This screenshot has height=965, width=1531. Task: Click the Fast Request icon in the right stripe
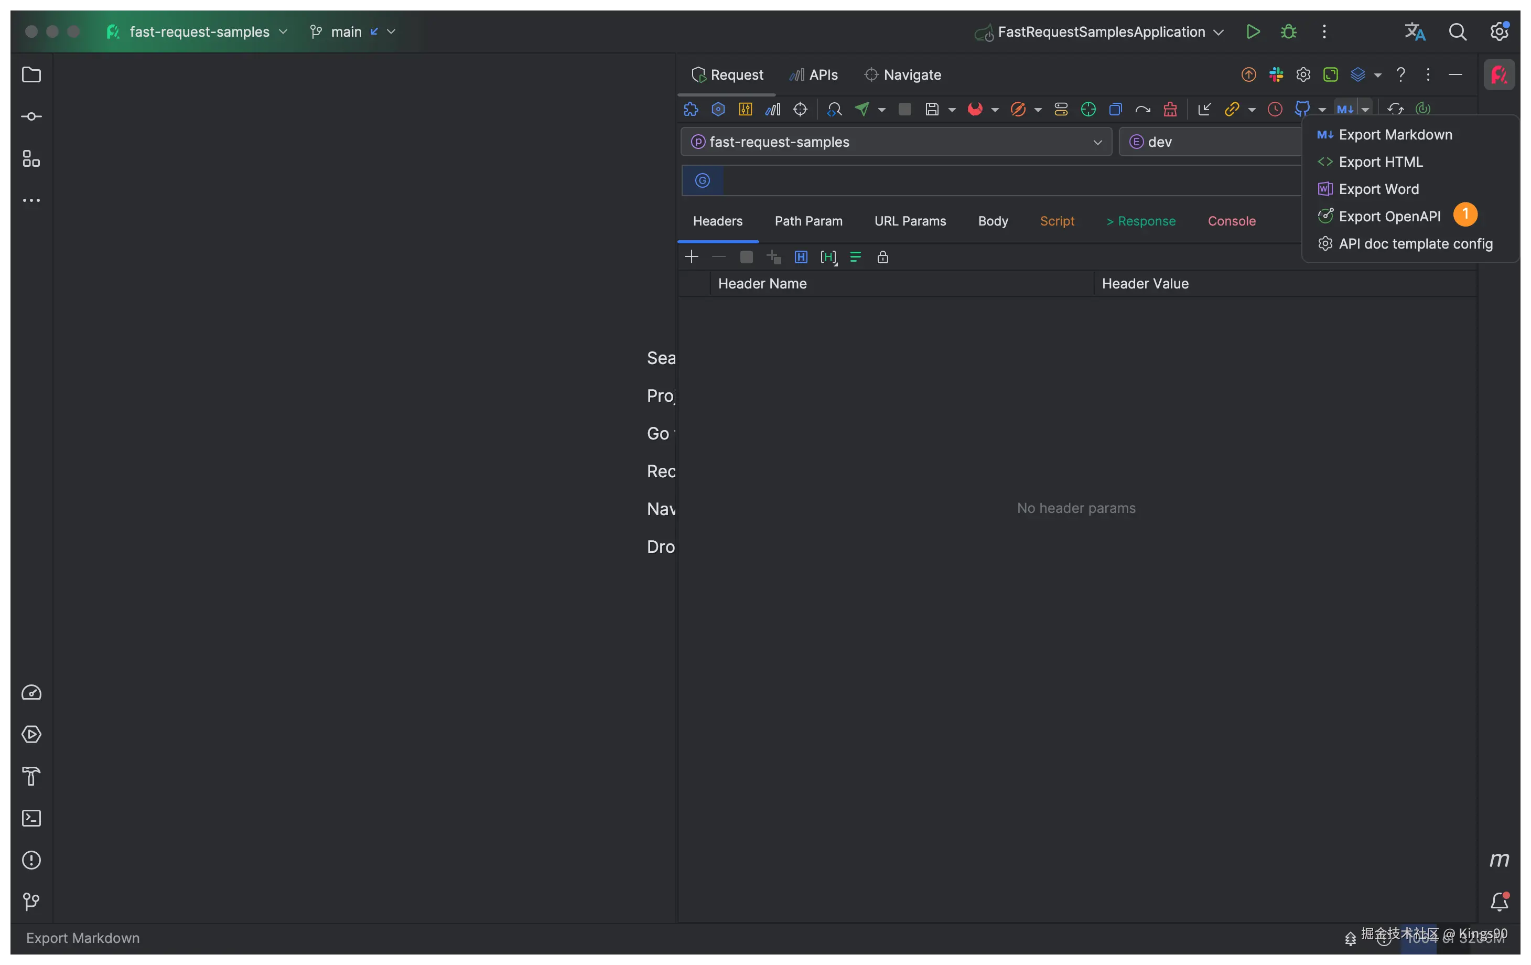click(1499, 75)
